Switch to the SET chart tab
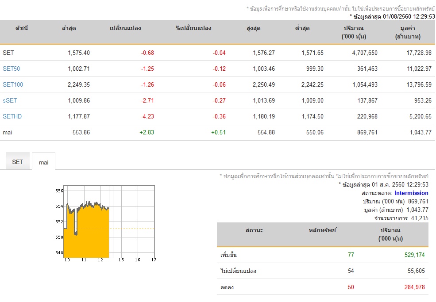 [18, 162]
